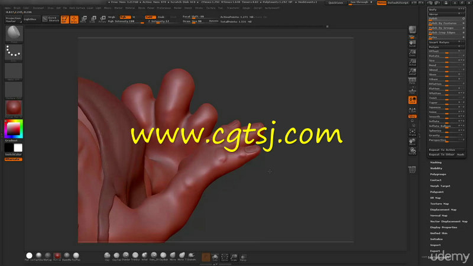Select the ClayBuildup brush
The height and width of the screenshot is (266, 473).
[x=163, y=256]
